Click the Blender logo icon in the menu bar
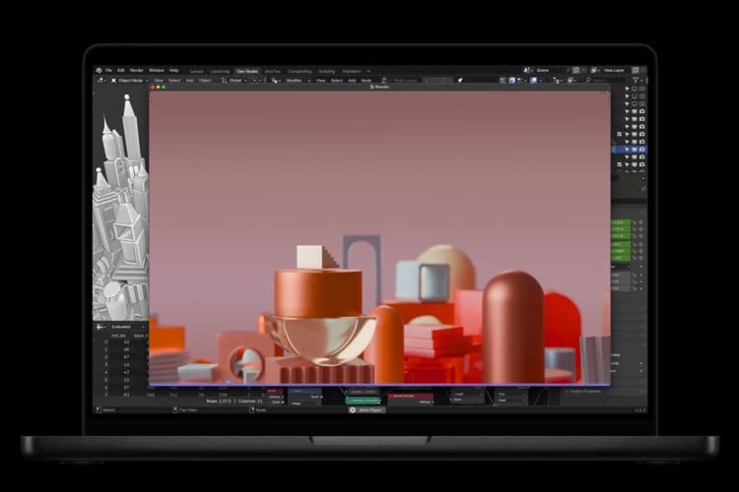 point(99,71)
